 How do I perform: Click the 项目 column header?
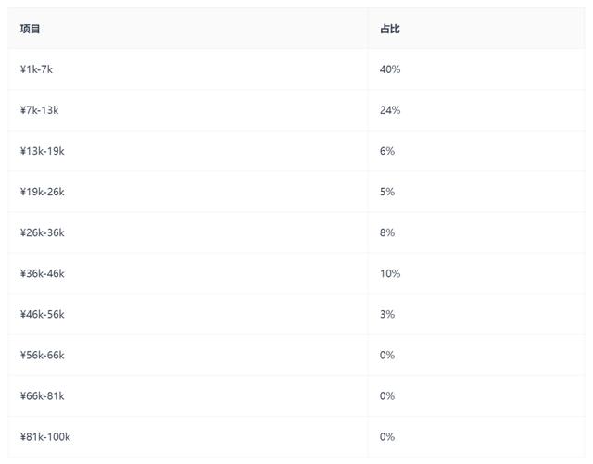31,29
